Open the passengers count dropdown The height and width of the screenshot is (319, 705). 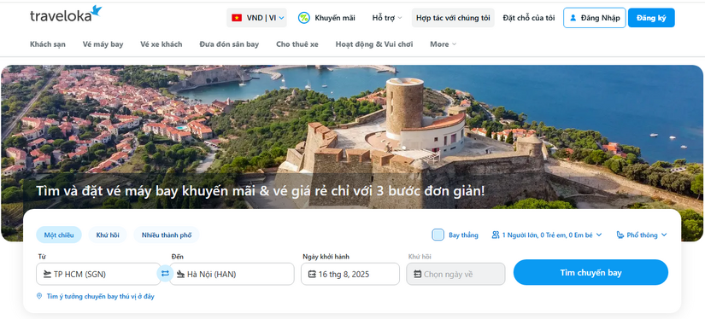pos(547,235)
